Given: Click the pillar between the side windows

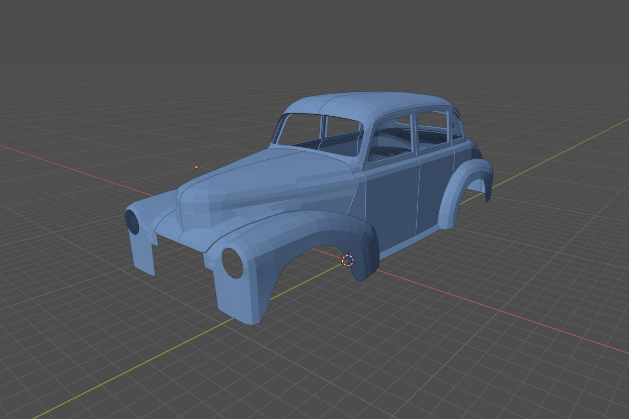Looking at the screenshot, I should point(414,131).
